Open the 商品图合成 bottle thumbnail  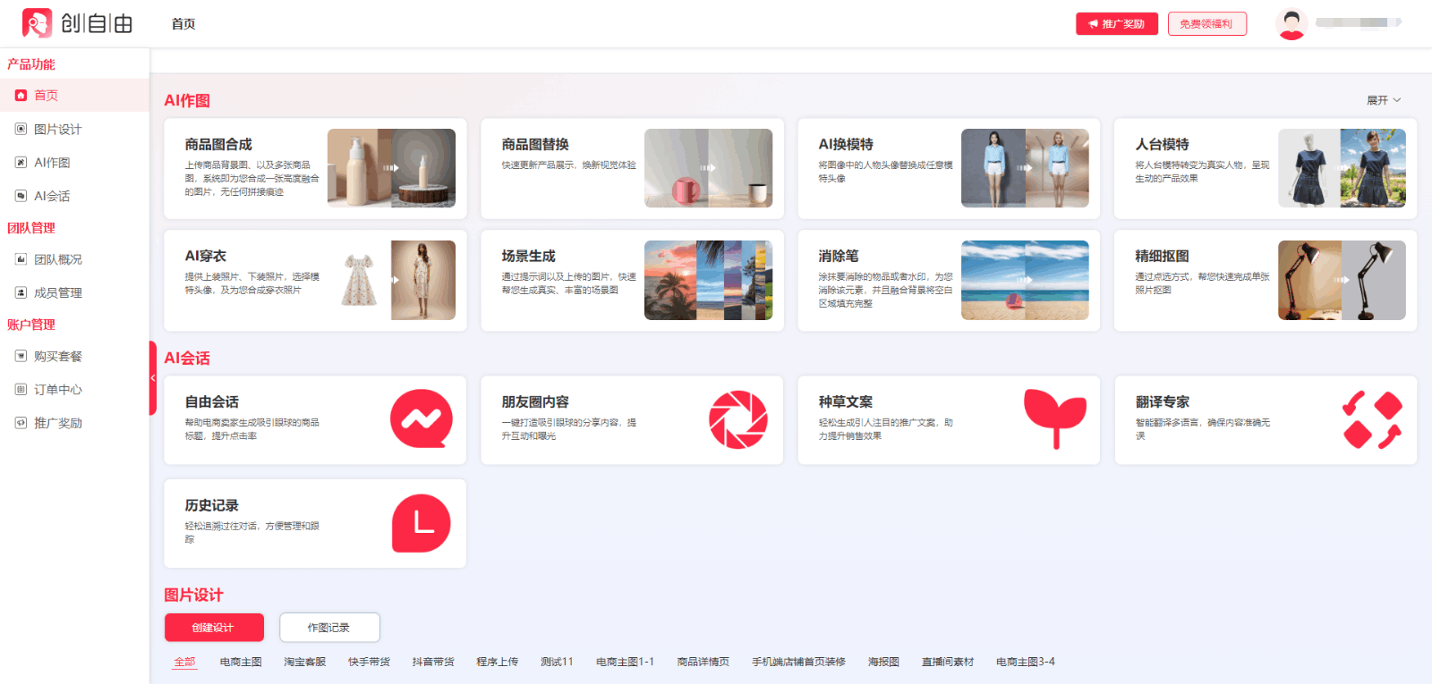[x=391, y=168]
